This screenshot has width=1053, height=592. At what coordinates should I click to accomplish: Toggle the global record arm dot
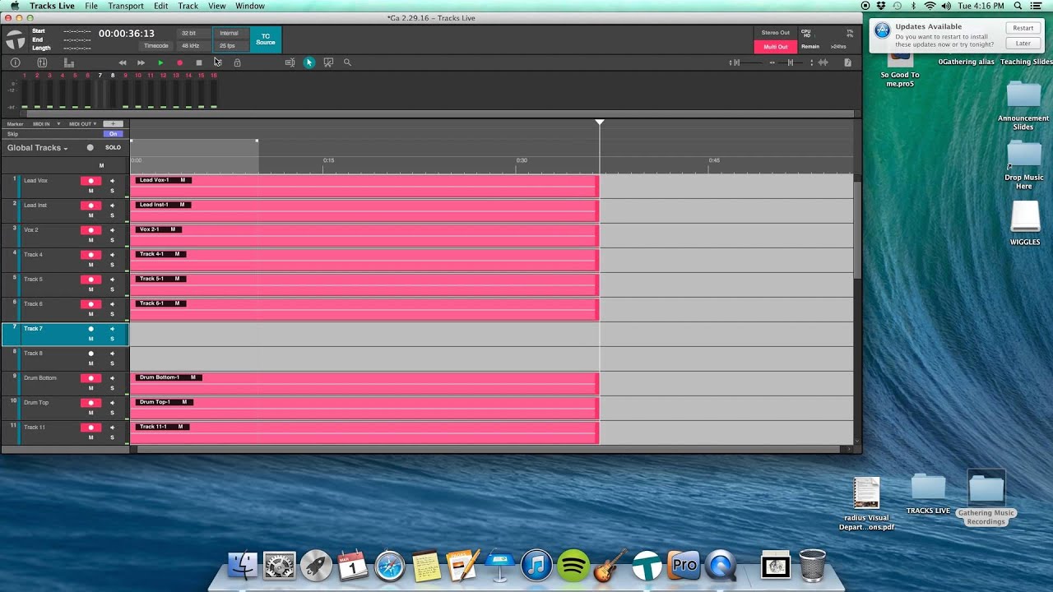90,148
